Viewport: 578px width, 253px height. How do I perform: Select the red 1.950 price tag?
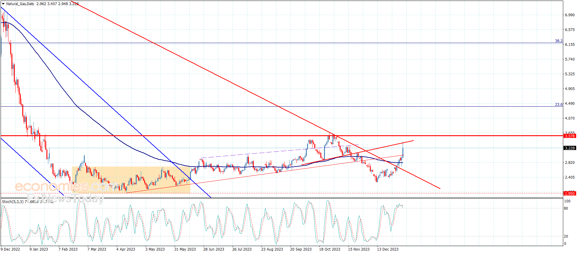(x=570, y=193)
